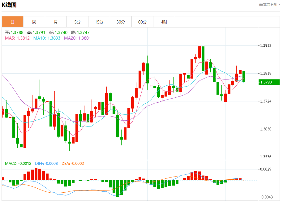Click the 1.3724 price axis label
Image resolution: width=283 pixels, height=201 pixels.
266,101
